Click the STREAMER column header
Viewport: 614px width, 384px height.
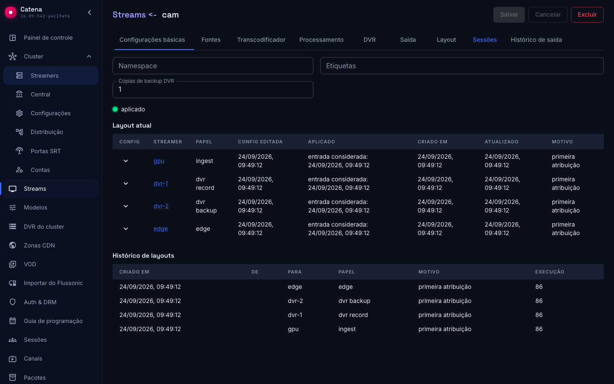click(168, 142)
